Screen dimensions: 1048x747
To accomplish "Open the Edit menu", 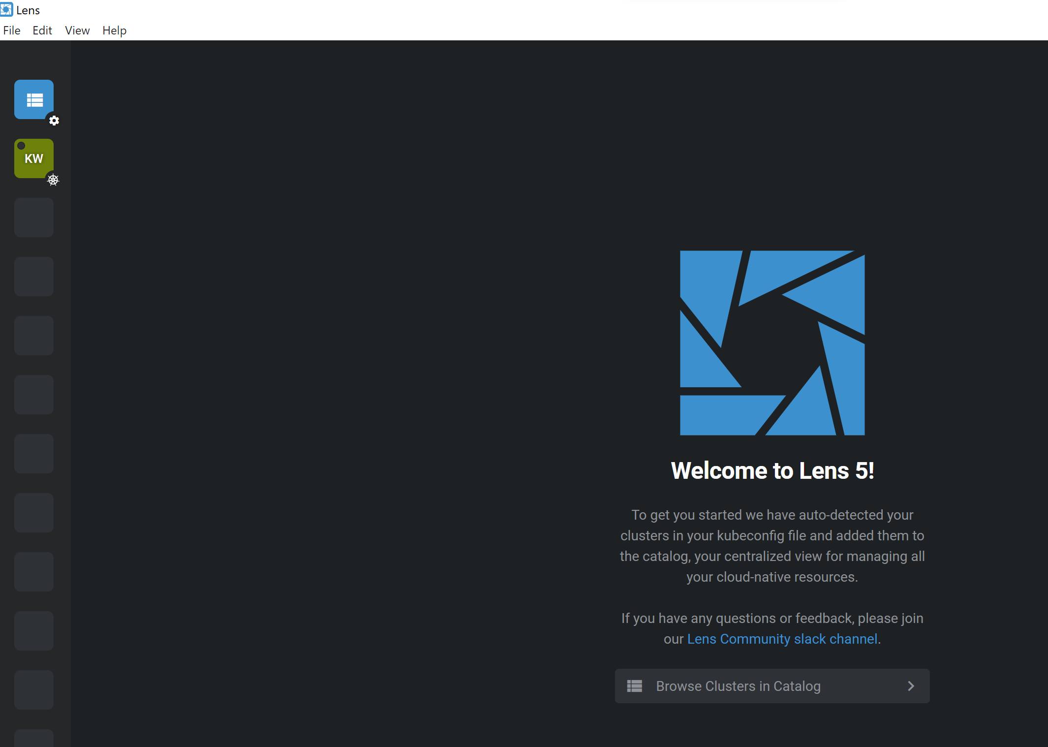I will point(42,31).
